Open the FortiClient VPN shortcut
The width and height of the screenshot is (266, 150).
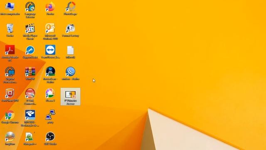(10, 95)
